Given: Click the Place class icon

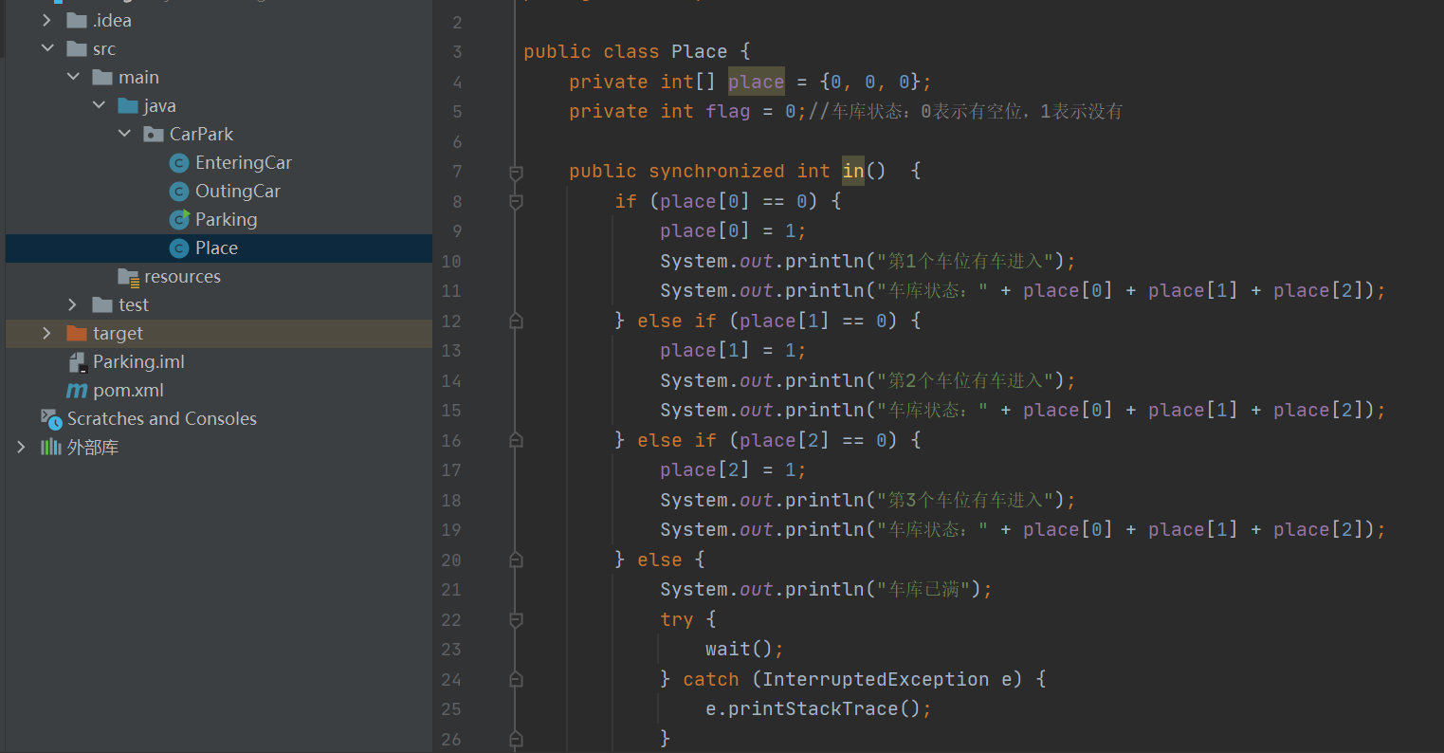Looking at the screenshot, I should point(179,248).
